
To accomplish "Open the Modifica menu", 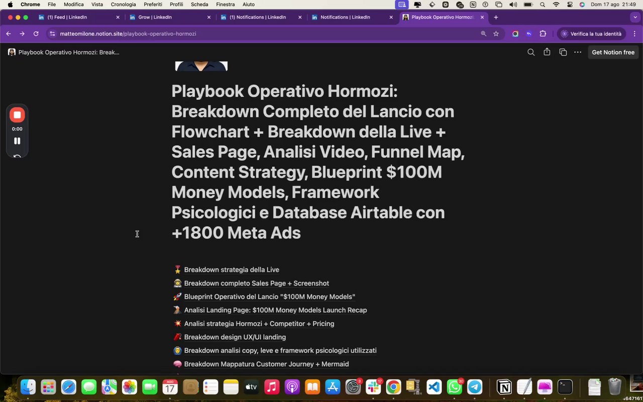I will [74, 5].
